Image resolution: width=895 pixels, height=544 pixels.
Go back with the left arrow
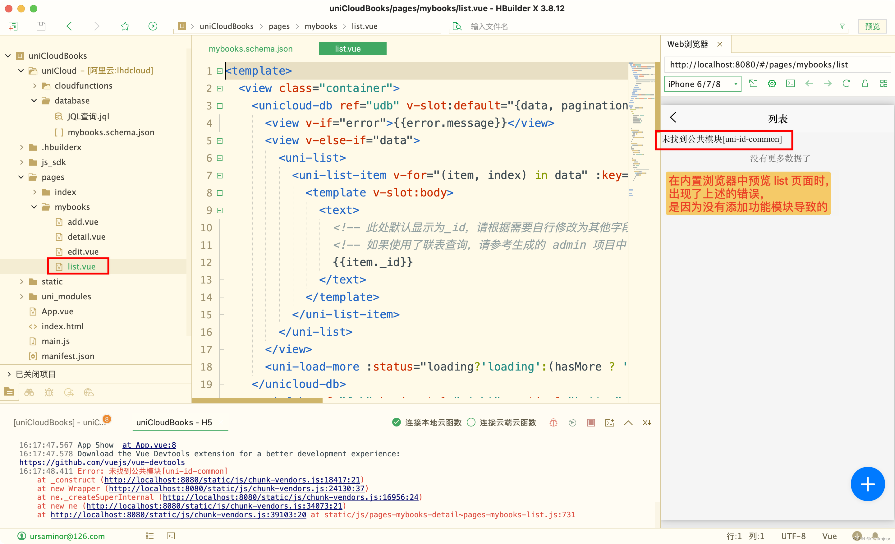pos(69,26)
